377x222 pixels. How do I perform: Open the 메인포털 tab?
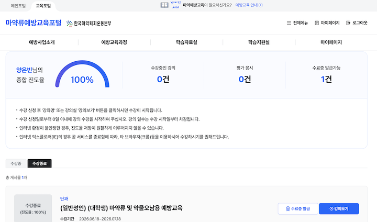(x=18, y=6)
